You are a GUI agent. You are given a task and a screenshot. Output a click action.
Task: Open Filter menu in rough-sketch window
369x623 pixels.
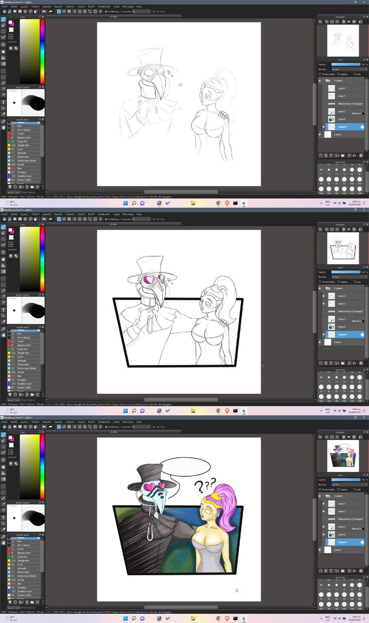tap(35, 6)
